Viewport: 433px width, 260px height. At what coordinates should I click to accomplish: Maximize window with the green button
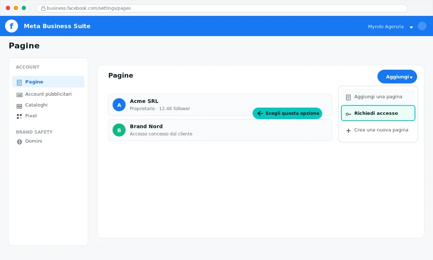coord(24,8)
